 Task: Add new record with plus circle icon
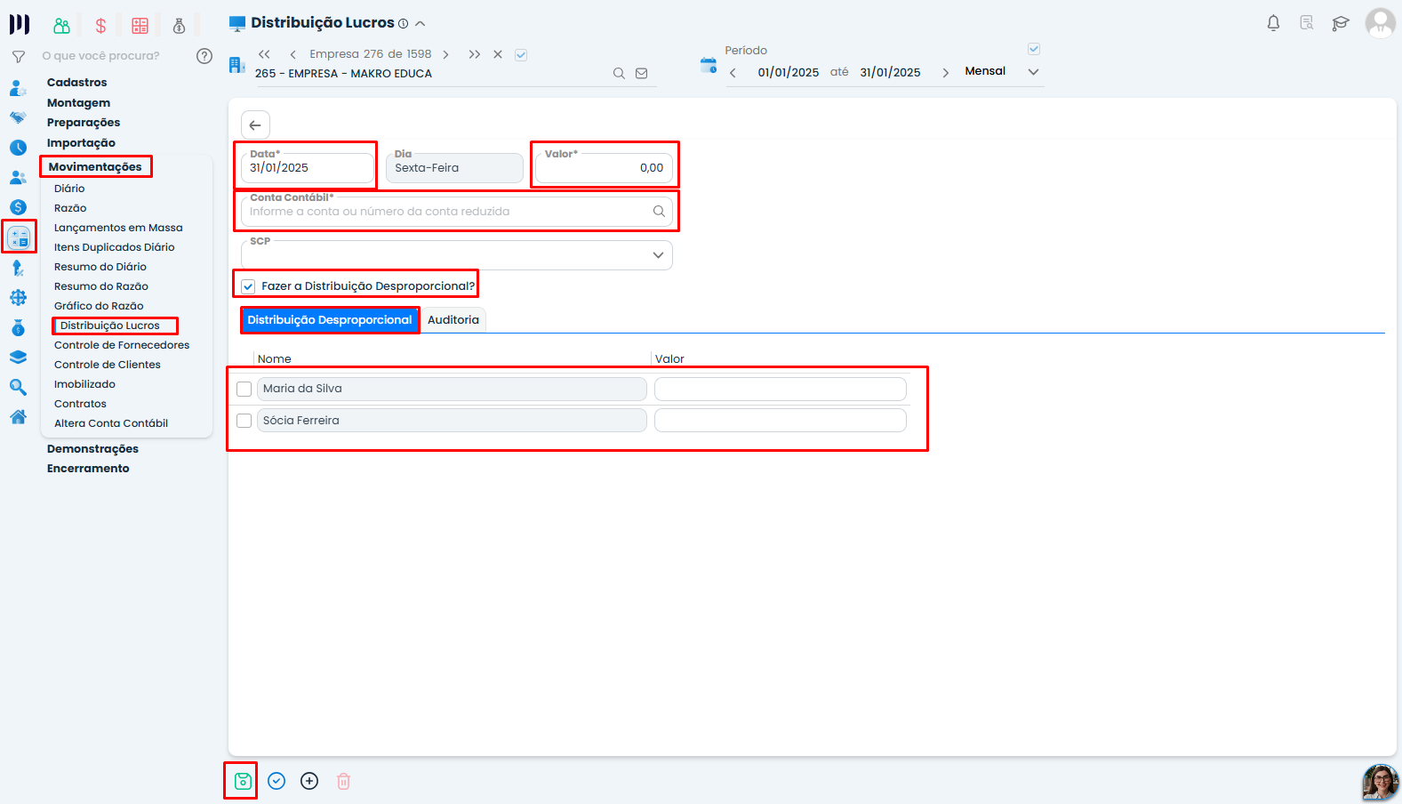click(309, 781)
